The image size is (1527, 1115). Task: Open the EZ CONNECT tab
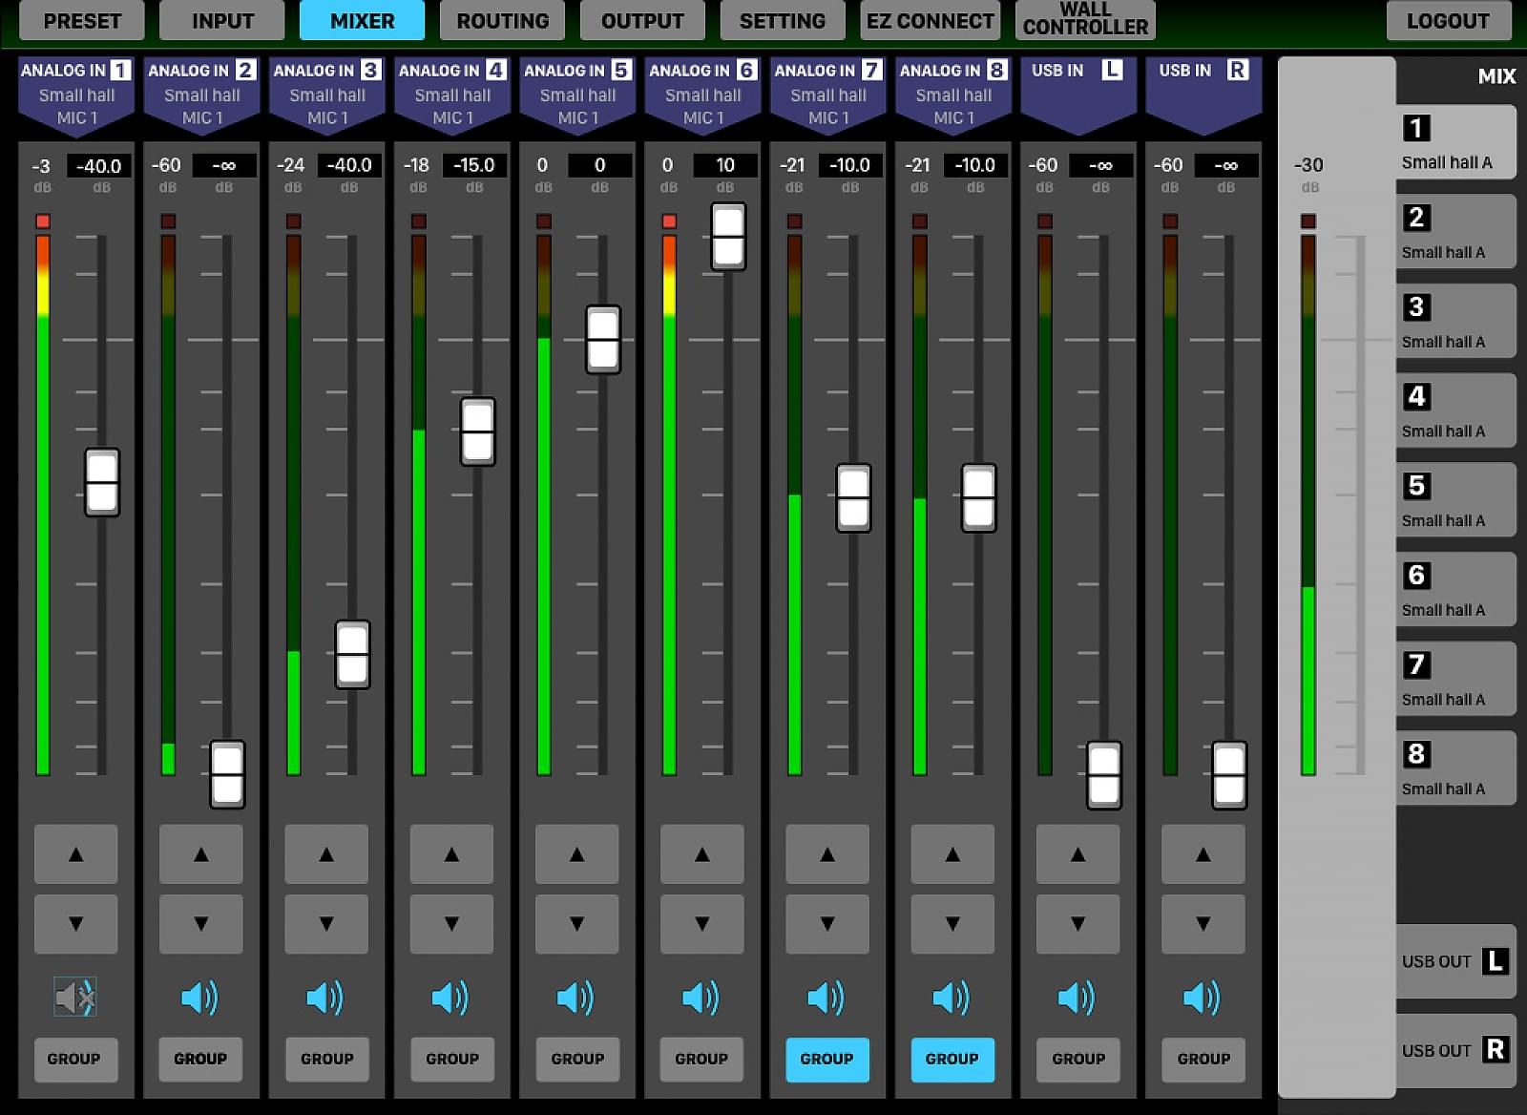pyautogui.click(x=930, y=20)
